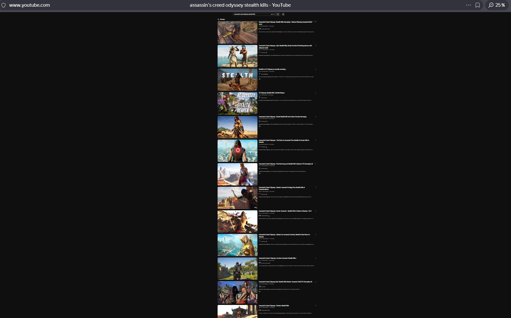This screenshot has width=511, height=318.
Task: Click title 'Brutal Stealth Kill and Action Combat Gameplay'
Action: pos(283,117)
